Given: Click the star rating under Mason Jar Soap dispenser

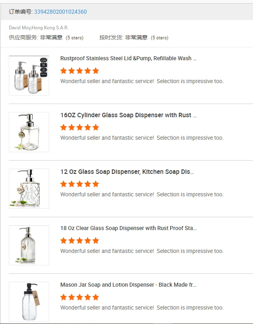Looking at the screenshot, I should pos(80,298).
